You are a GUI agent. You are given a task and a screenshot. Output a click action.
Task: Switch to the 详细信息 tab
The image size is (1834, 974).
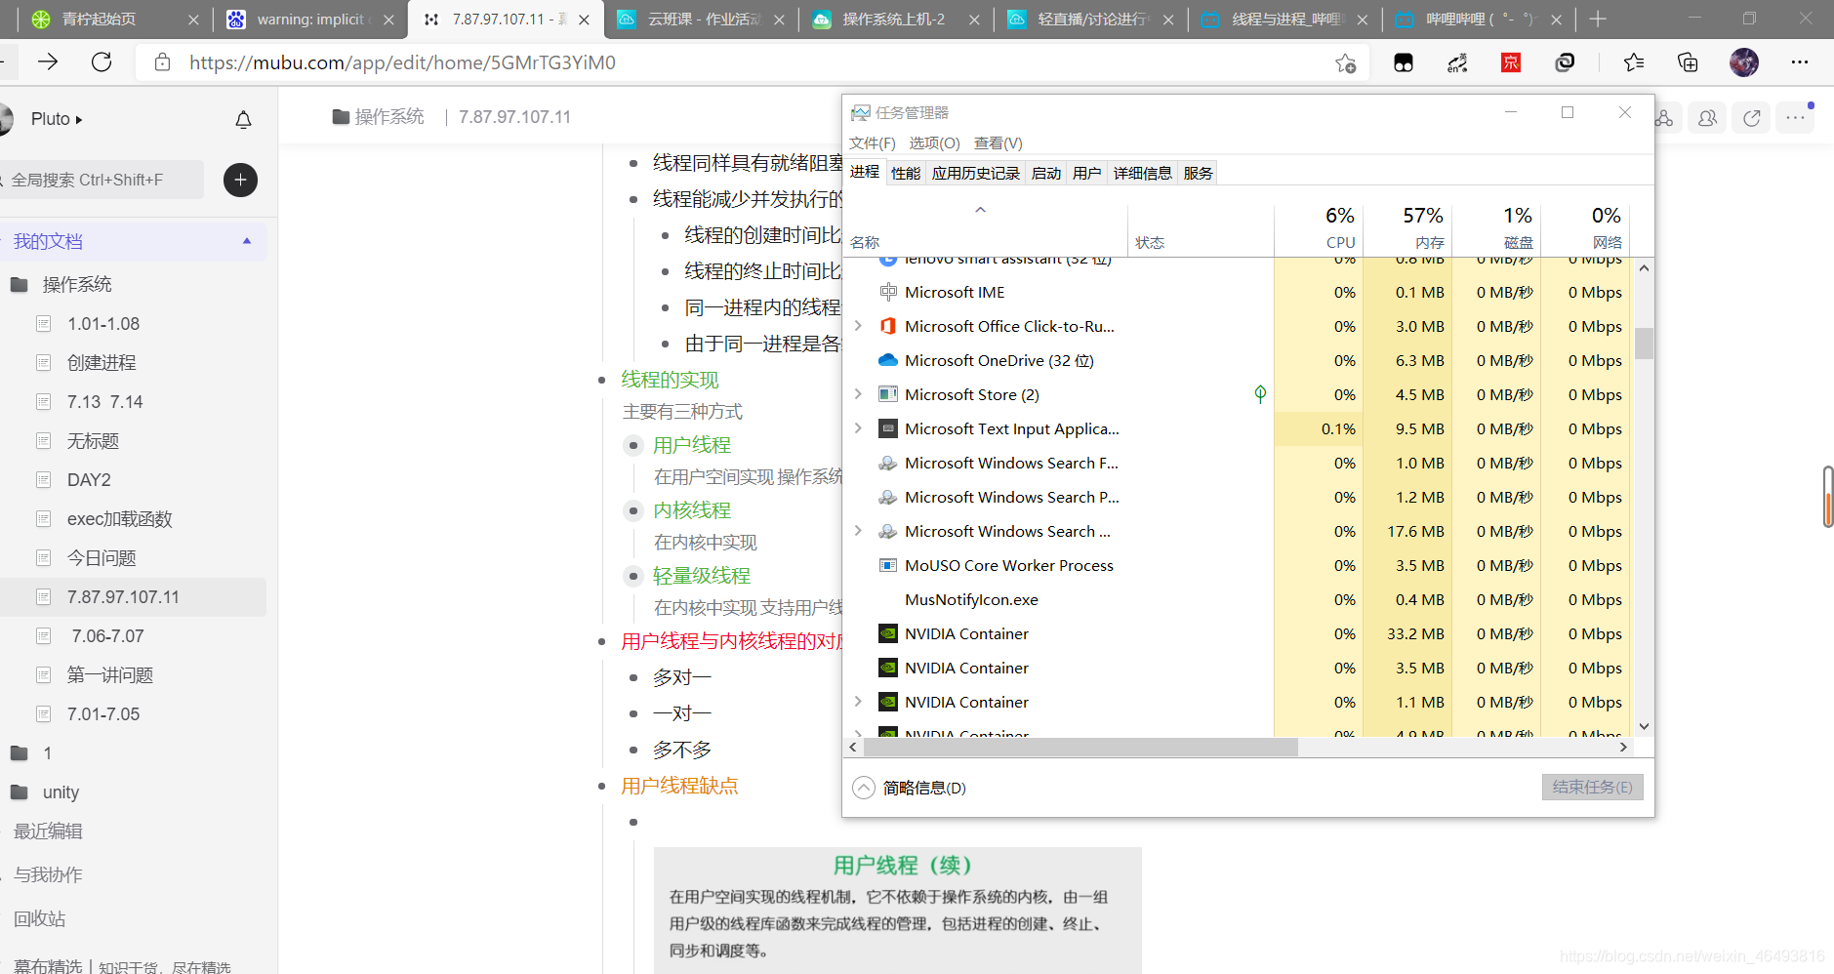pos(1143,173)
